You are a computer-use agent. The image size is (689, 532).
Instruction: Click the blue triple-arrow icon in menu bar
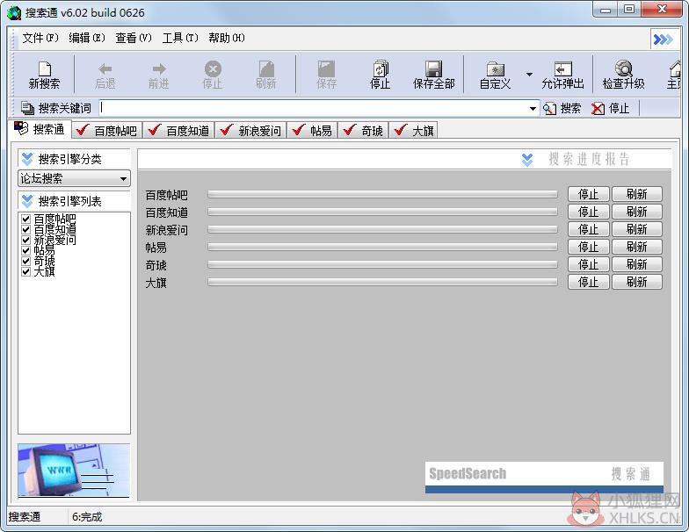663,40
